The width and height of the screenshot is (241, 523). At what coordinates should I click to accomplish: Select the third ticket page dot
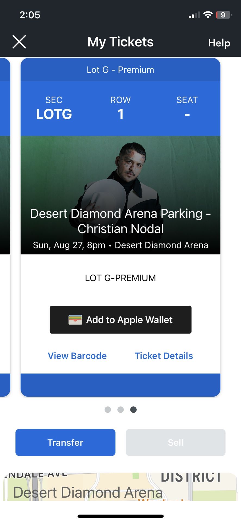point(133,410)
